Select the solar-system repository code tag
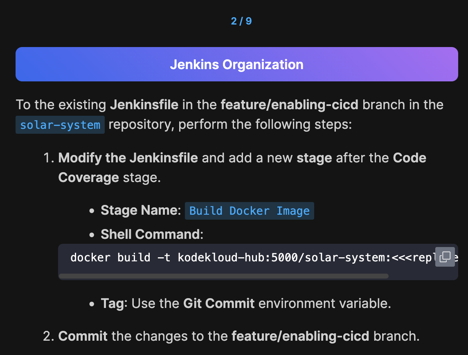 coord(60,125)
